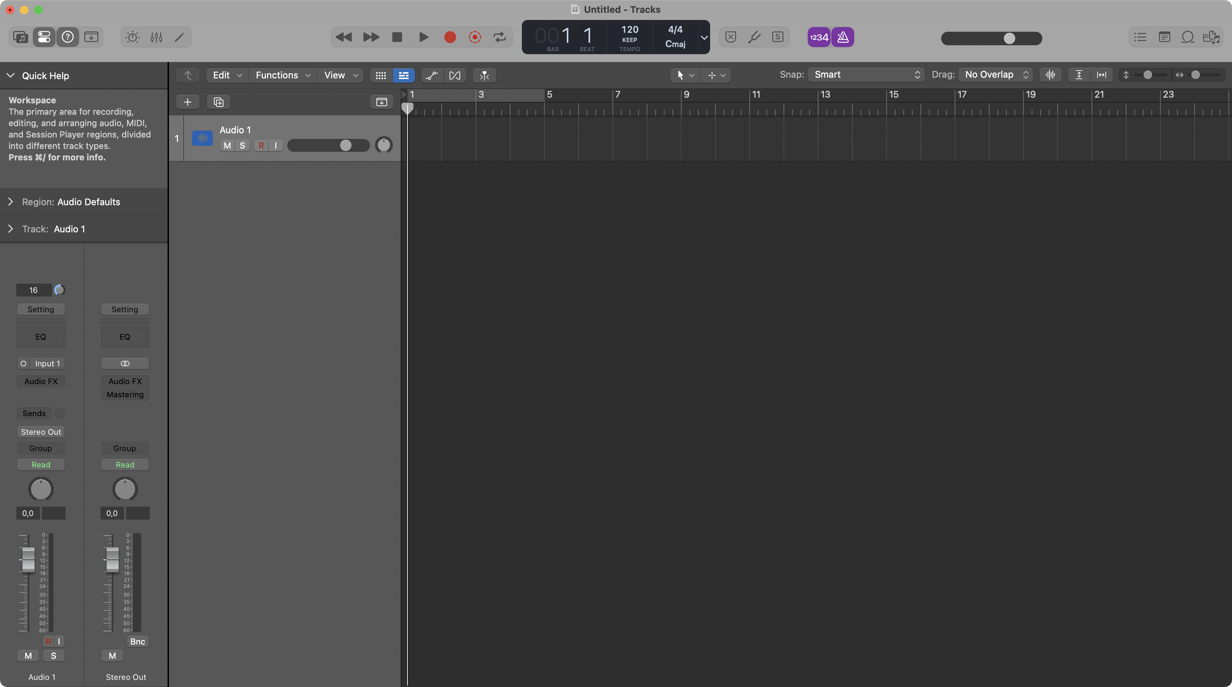Show Flex editing in tracks area
The height and width of the screenshot is (687, 1232).
pos(455,76)
